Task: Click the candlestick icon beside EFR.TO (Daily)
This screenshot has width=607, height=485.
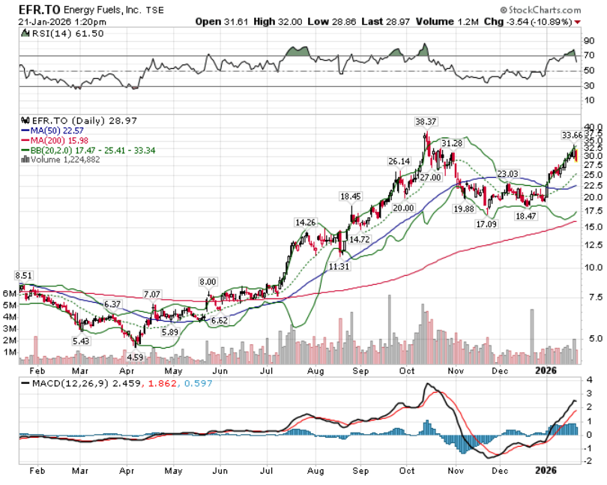Action: [25, 121]
